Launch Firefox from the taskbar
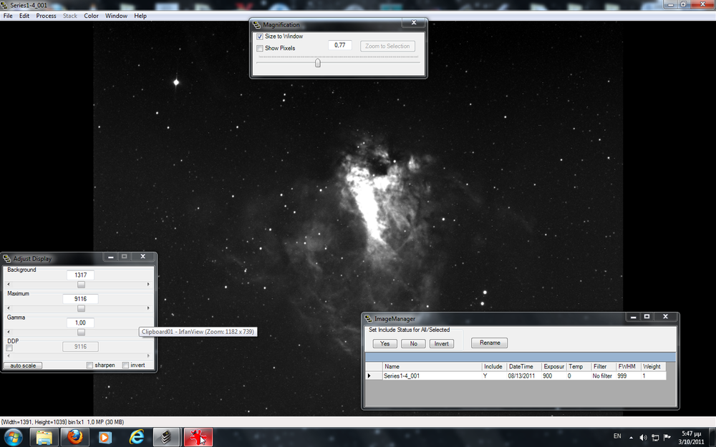This screenshot has width=716, height=447. (75, 436)
